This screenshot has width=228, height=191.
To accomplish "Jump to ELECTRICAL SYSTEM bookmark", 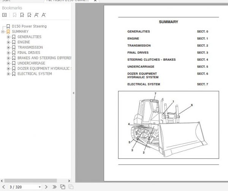I will [x=35, y=74].
